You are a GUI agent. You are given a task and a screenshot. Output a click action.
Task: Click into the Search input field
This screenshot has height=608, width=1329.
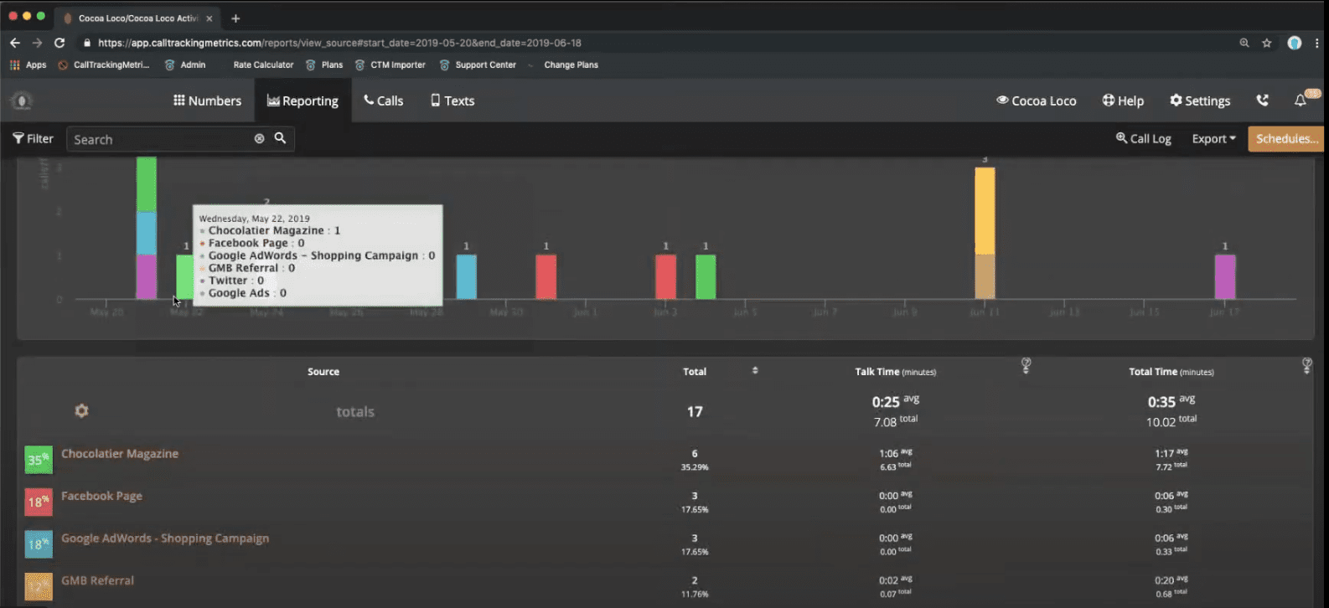(x=159, y=139)
